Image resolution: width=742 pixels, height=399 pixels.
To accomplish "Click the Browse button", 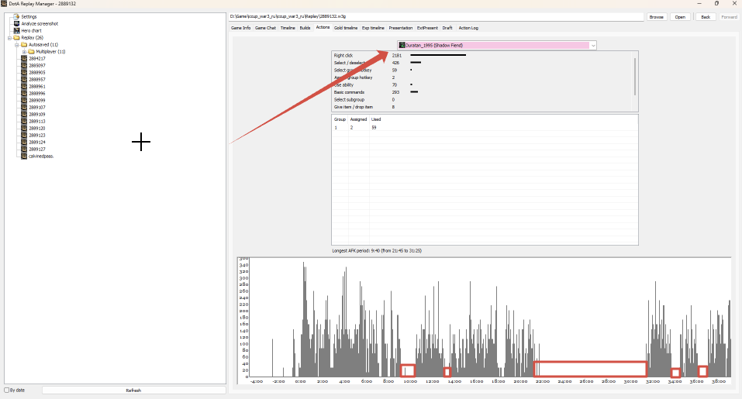I will 657,17.
